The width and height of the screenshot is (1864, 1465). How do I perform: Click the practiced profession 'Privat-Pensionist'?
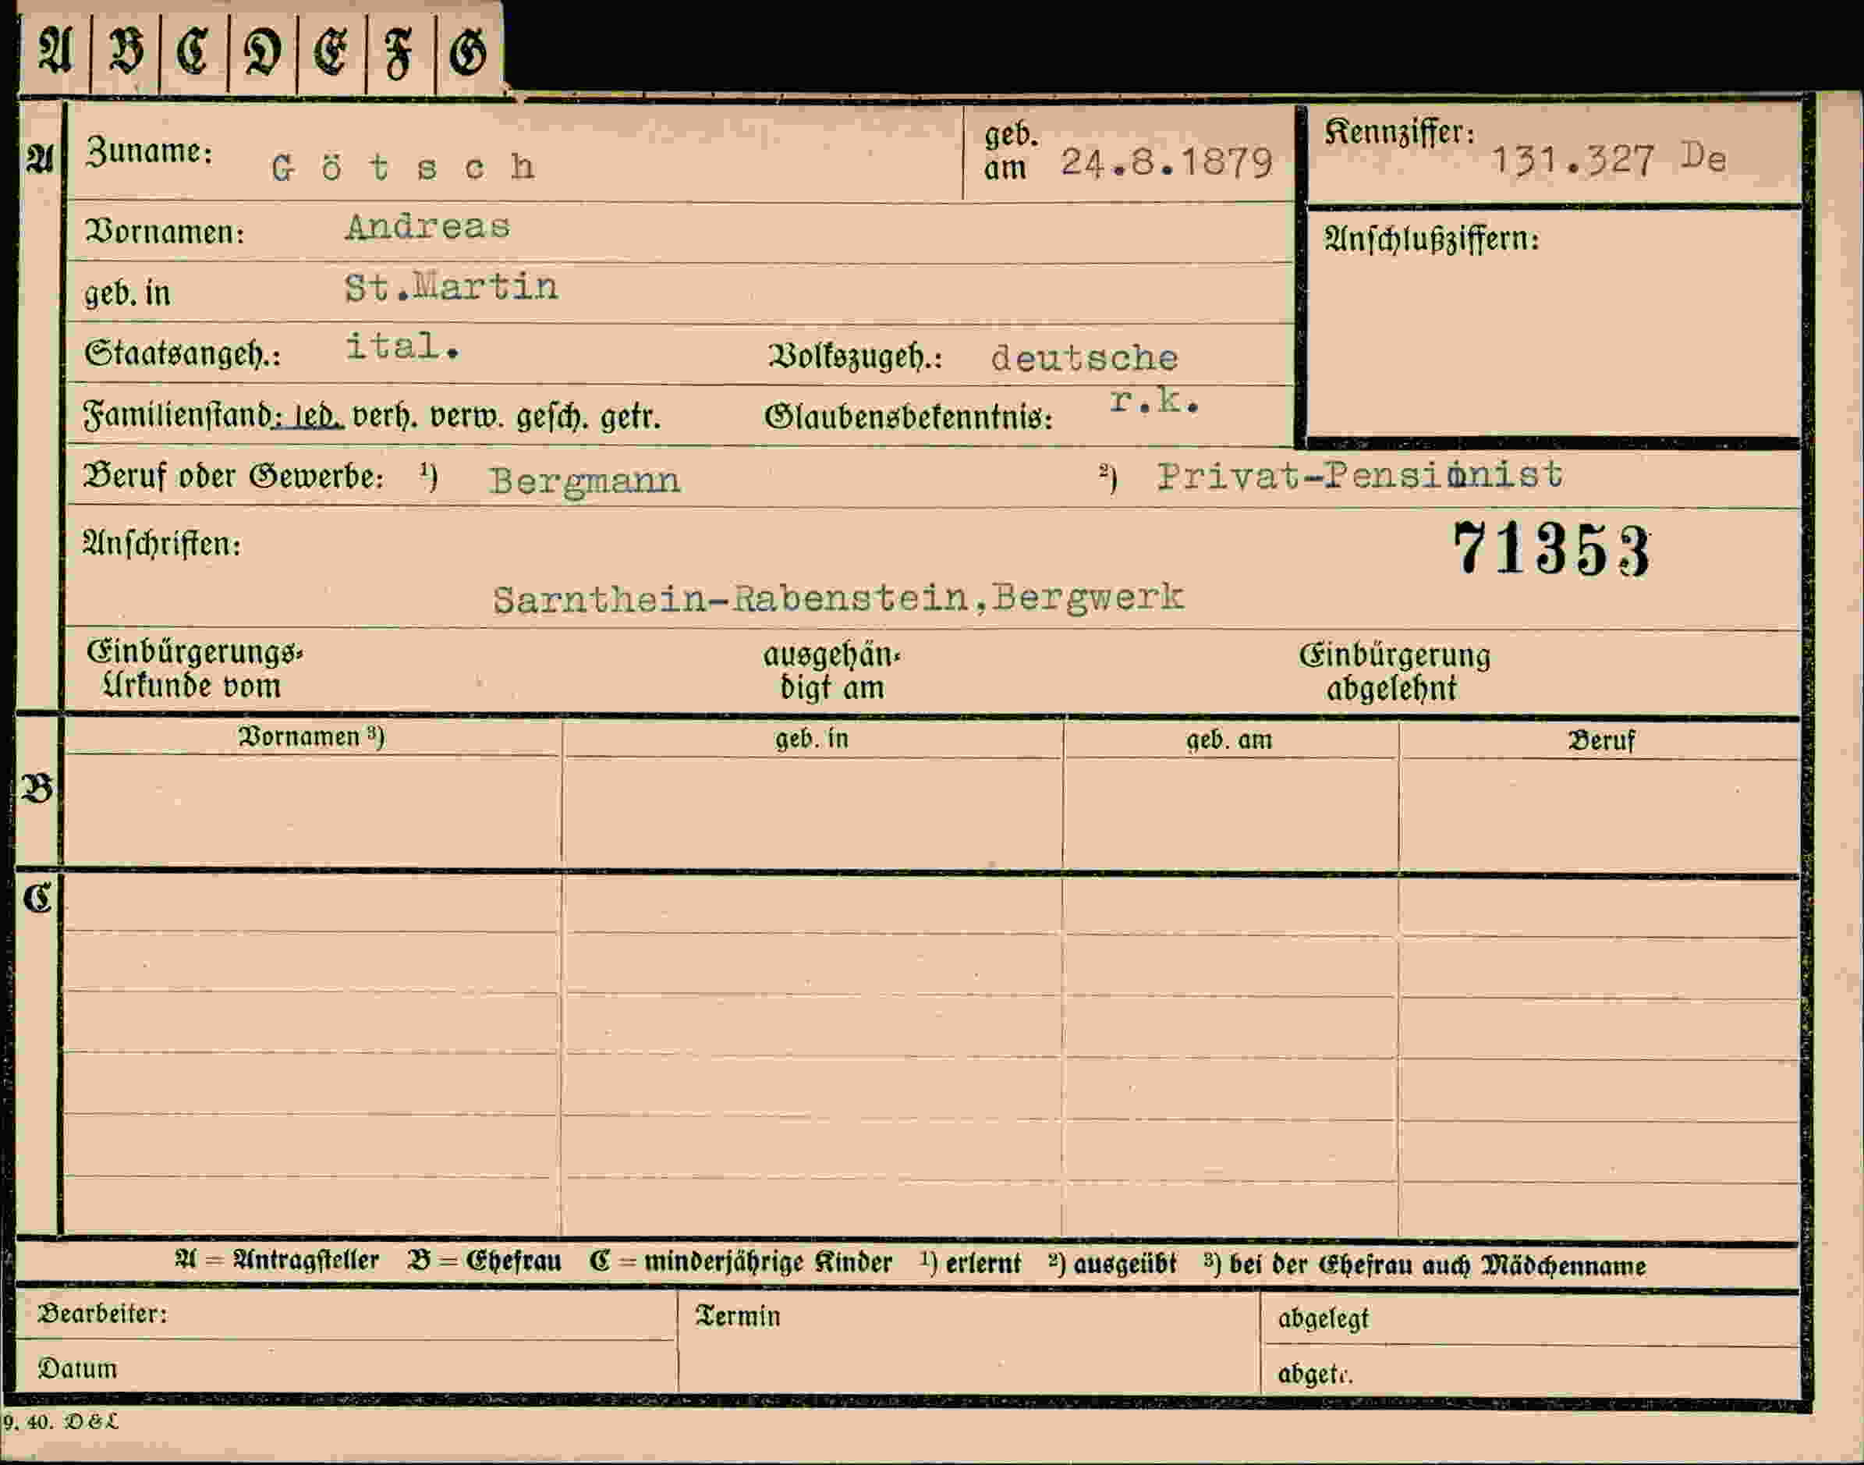(1360, 475)
